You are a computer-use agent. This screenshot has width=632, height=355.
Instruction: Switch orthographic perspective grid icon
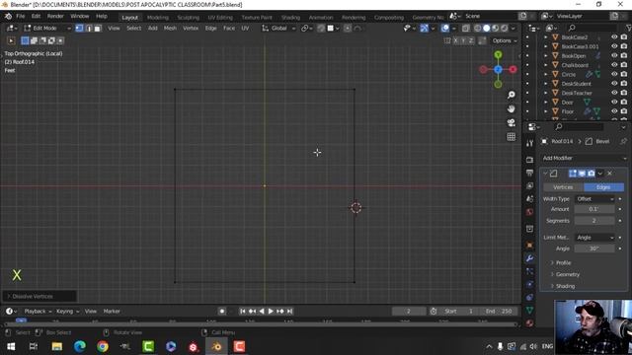[512, 137]
